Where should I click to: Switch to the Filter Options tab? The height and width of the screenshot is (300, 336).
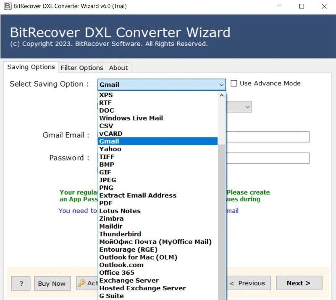[x=82, y=68]
